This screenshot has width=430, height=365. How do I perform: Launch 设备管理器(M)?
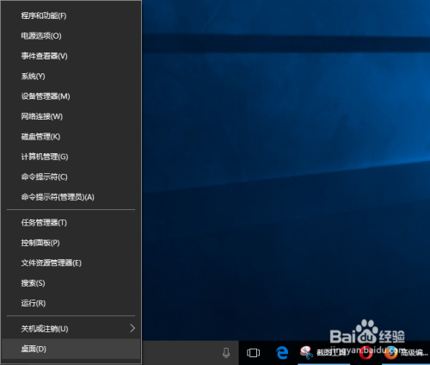tap(71, 96)
